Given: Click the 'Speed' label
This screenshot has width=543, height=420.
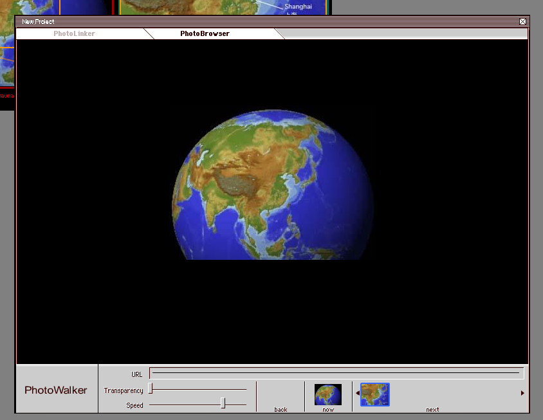Looking at the screenshot, I should [134, 405].
